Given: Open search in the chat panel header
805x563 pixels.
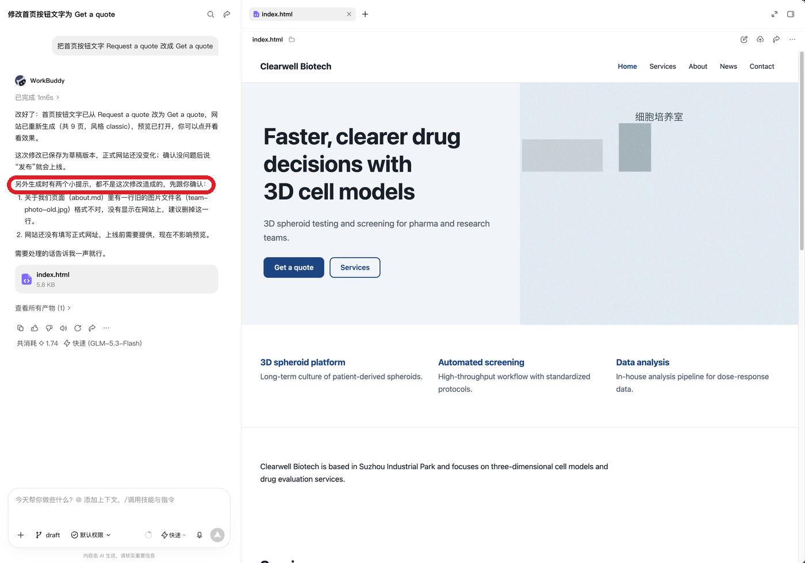Looking at the screenshot, I should coord(210,14).
